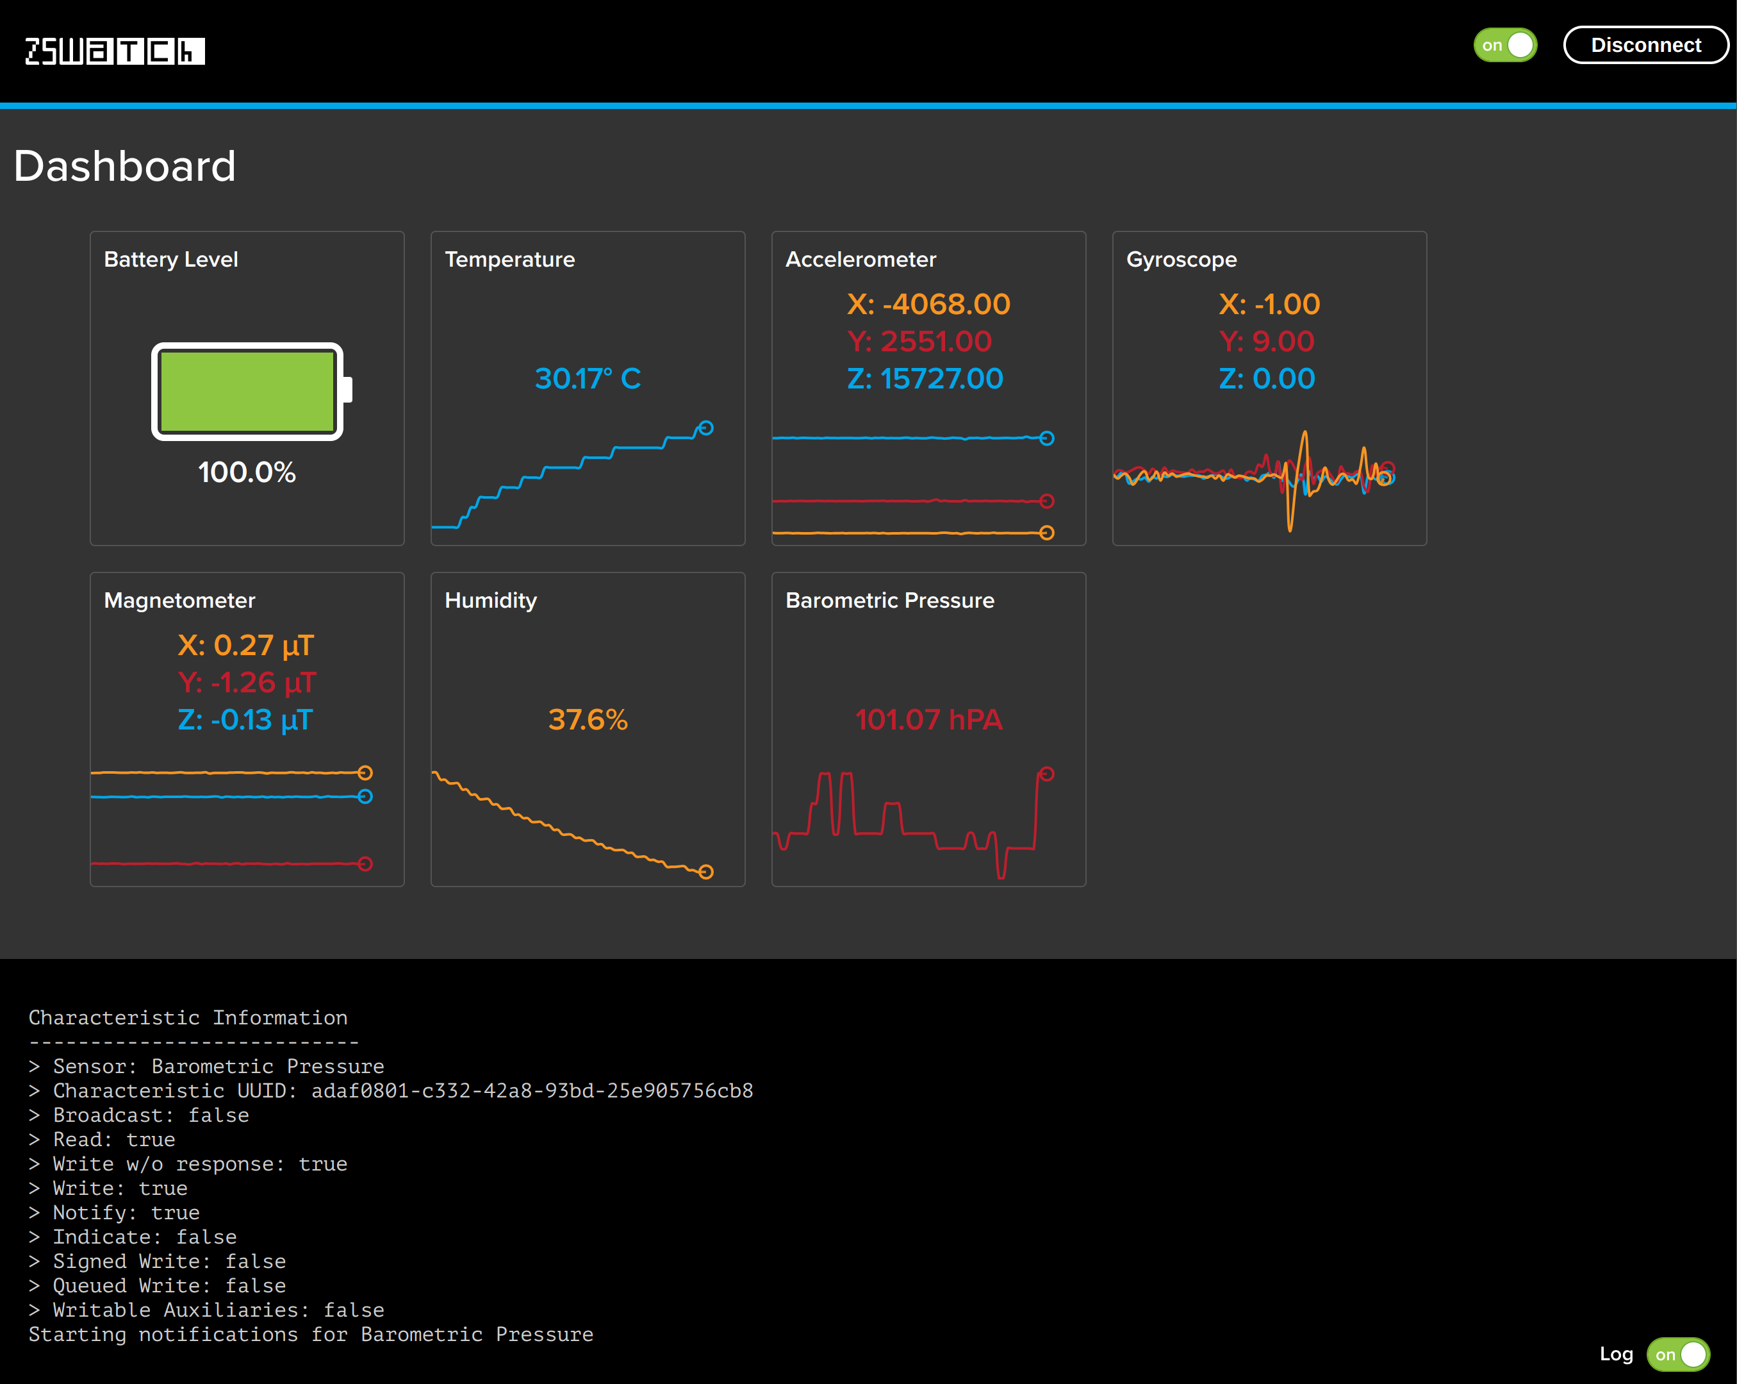Click the 101.07 hPA pressure reading
This screenshot has height=1384, width=1737.
pos(928,719)
